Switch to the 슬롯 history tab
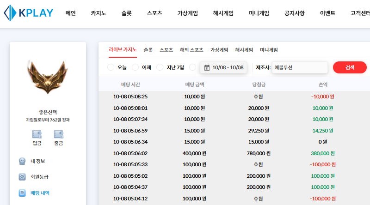 pyautogui.click(x=148, y=50)
